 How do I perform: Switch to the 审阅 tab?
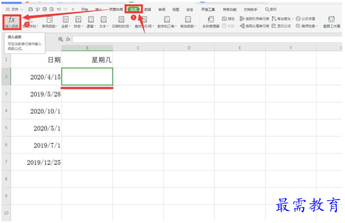162,9
